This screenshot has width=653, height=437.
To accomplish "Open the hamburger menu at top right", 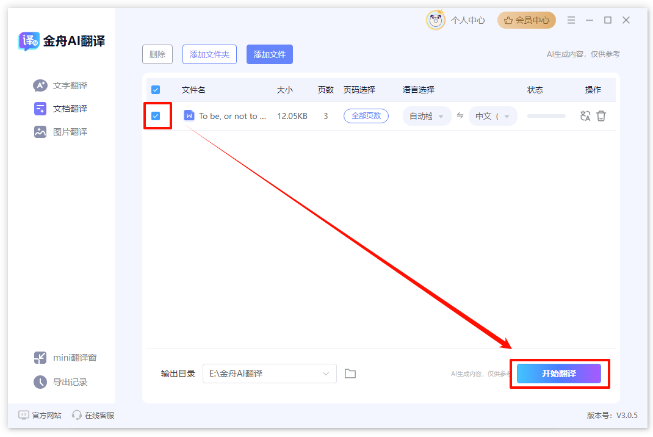I will [x=571, y=20].
